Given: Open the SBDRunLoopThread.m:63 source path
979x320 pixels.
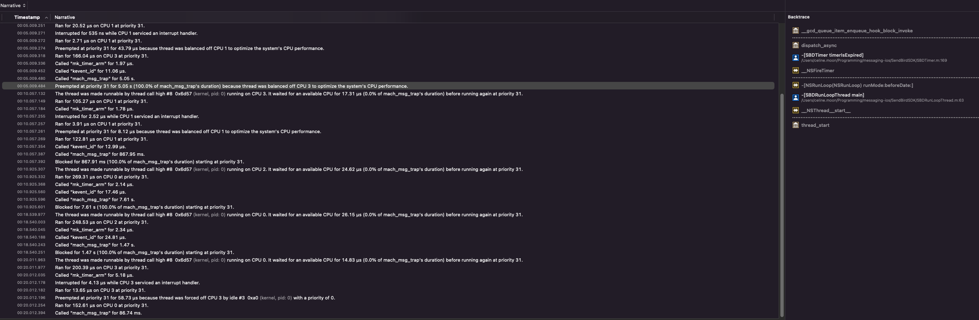Looking at the screenshot, I should (882, 100).
